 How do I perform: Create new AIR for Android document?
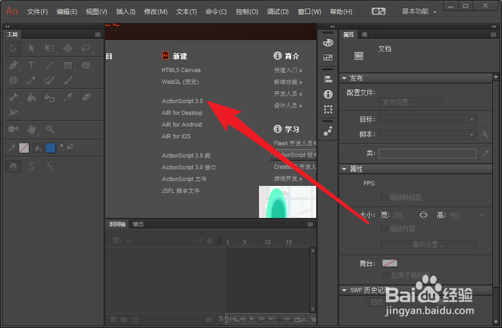tap(182, 124)
